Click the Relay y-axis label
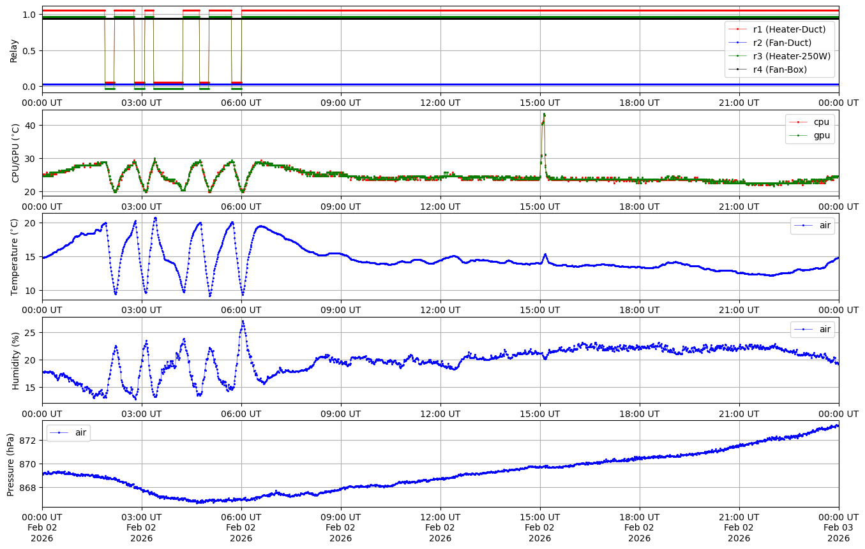This screenshot has height=549, width=865. (13, 50)
